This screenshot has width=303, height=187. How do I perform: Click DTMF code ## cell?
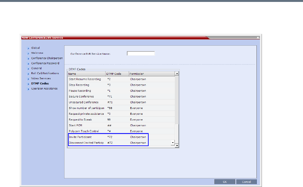(x=109, y=125)
